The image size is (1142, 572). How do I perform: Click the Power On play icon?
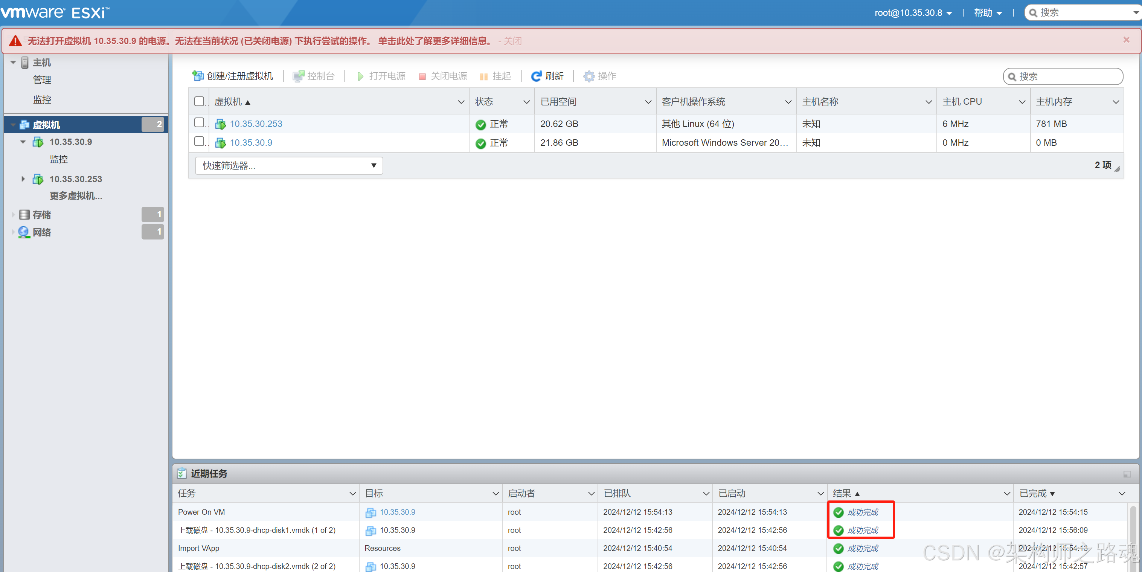(x=360, y=76)
